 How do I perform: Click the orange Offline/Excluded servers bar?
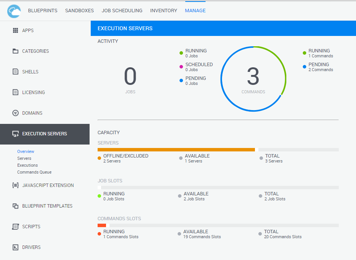[176, 150]
